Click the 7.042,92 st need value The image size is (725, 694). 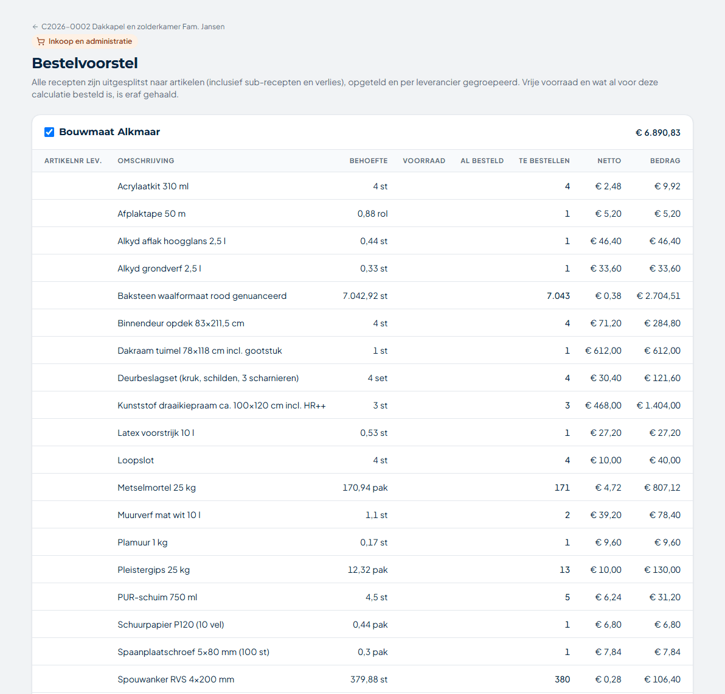[x=366, y=296]
